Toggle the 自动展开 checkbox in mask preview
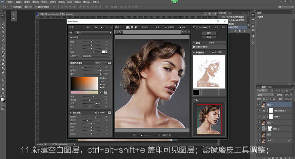 213,52
